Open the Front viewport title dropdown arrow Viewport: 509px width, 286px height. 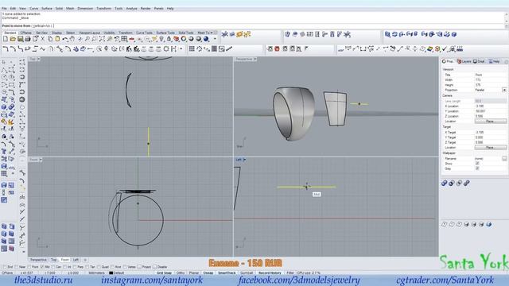click(41, 160)
